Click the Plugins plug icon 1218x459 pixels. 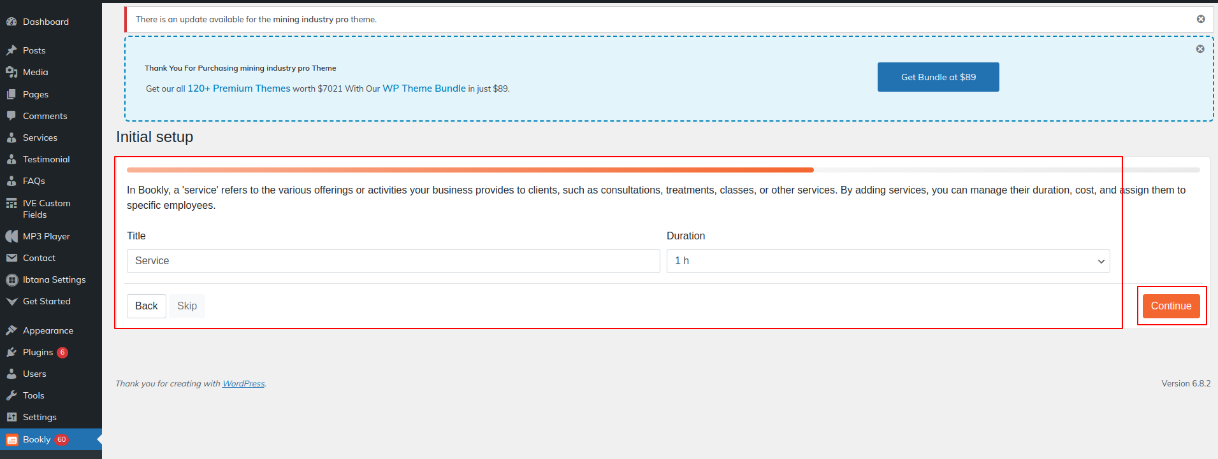point(11,352)
